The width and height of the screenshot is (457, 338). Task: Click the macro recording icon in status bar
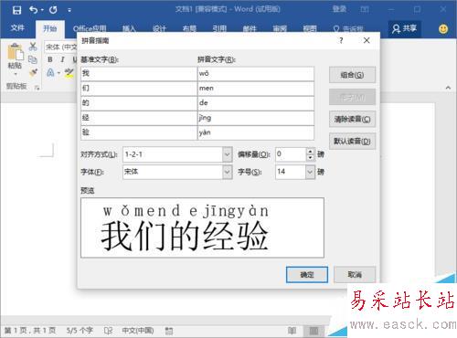[x=169, y=331]
